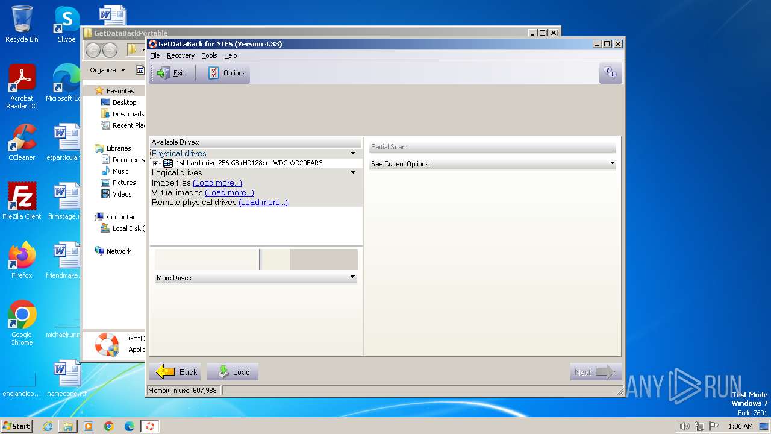Screen dimensions: 771x434
Task: Click the Exit toolbar button
Action: click(171, 73)
